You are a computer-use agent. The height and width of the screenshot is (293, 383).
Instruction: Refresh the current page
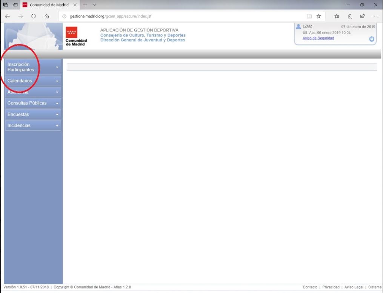[34, 16]
